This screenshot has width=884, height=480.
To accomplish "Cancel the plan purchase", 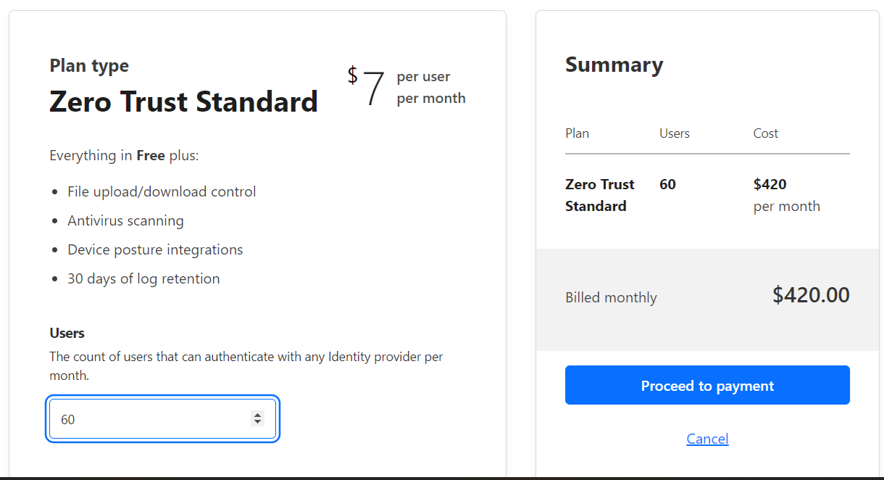I will click(707, 439).
